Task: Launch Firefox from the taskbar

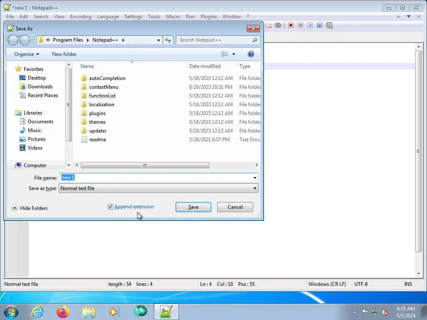Action: pyautogui.click(x=63, y=312)
